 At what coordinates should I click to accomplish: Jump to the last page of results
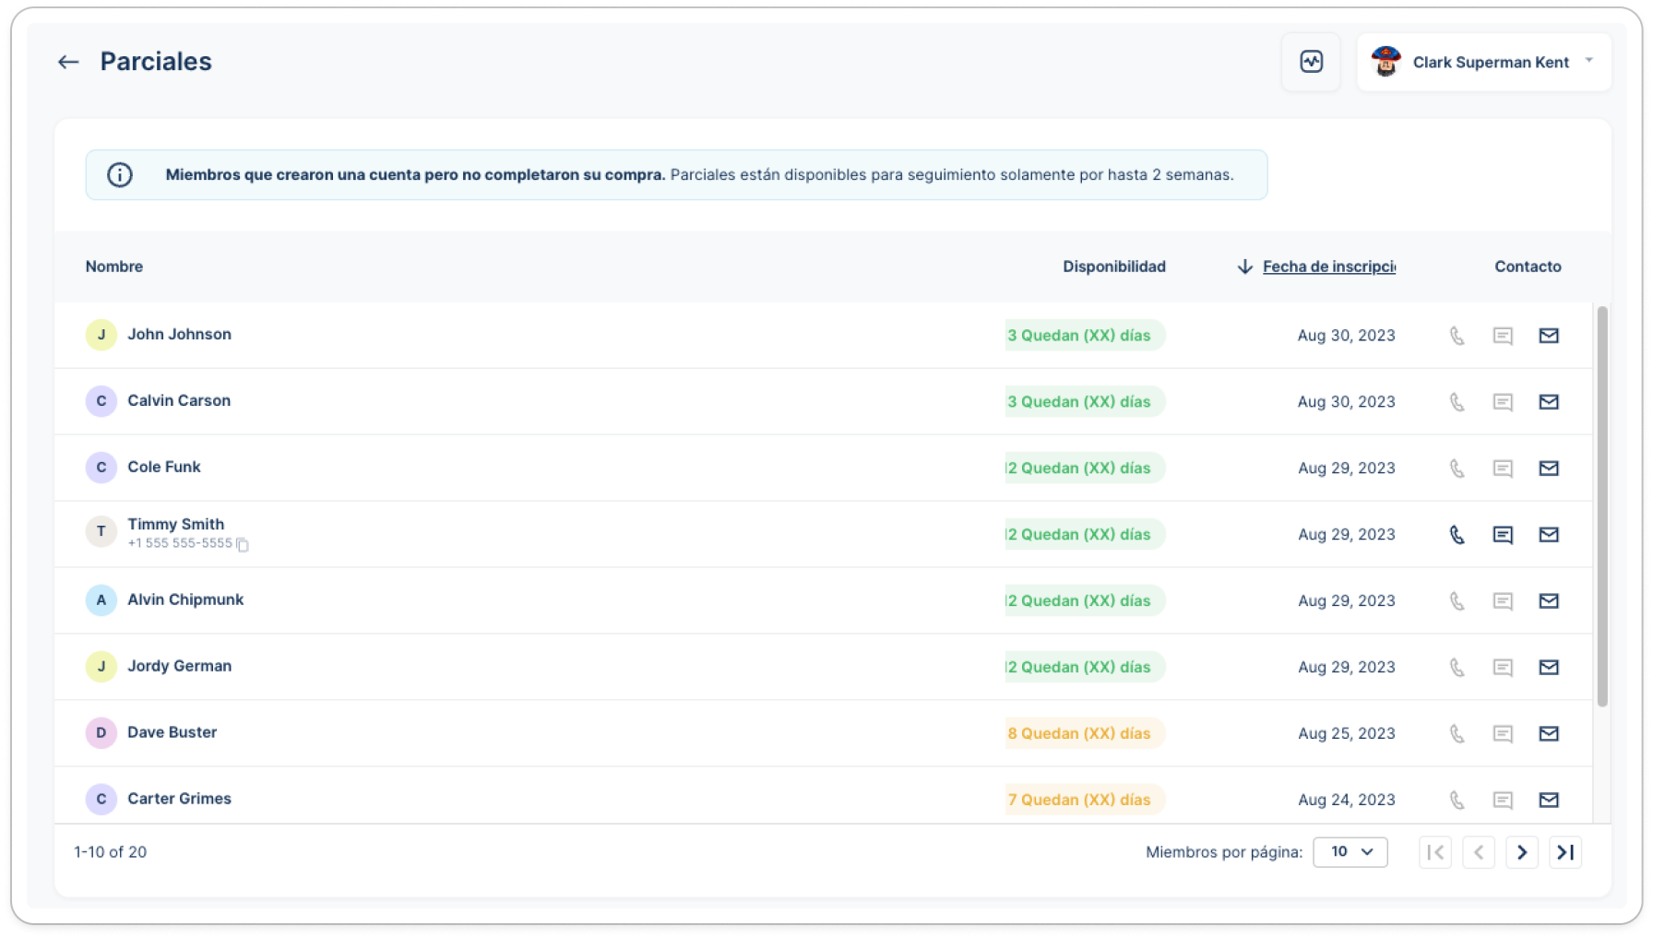pyautogui.click(x=1565, y=852)
